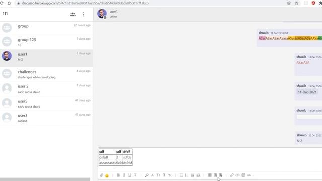Select the user1 chat in sidebar
This screenshot has width=322, height=181.
(x=46, y=58)
